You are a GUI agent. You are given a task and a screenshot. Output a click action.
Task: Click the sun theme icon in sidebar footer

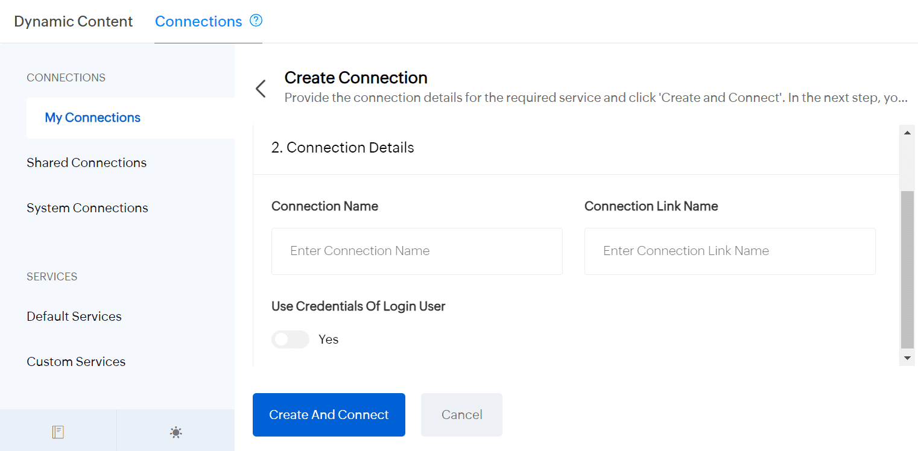pos(176,432)
